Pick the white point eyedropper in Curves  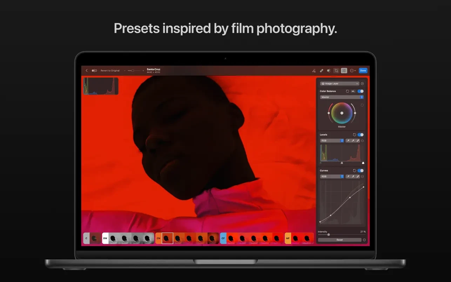click(x=358, y=176)
